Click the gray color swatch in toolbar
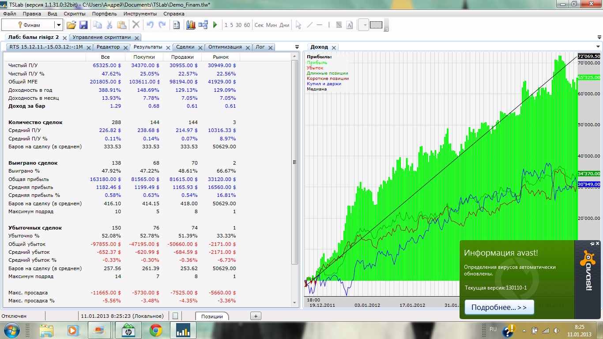603x339 pixels. click(x=376, y=25)
